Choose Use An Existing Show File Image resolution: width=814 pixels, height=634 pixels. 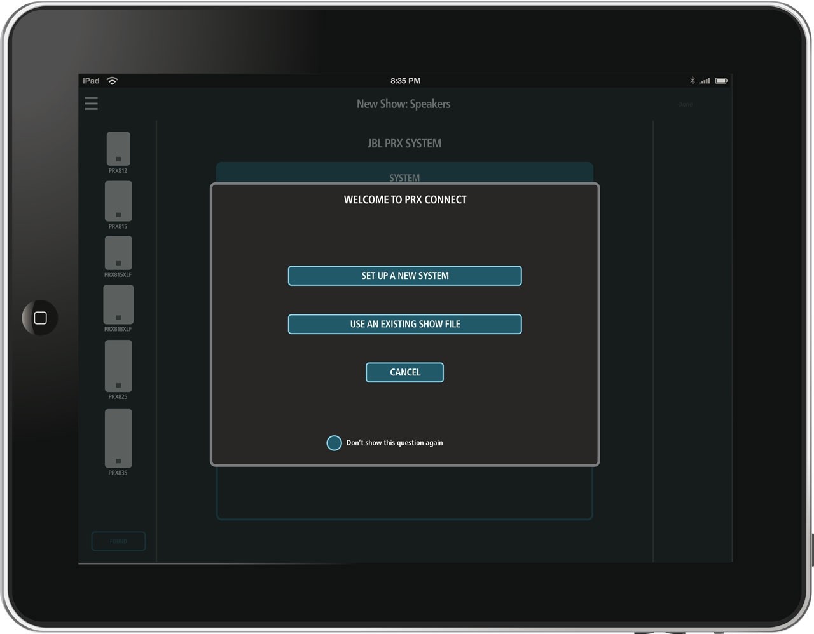tap(405, 324)
